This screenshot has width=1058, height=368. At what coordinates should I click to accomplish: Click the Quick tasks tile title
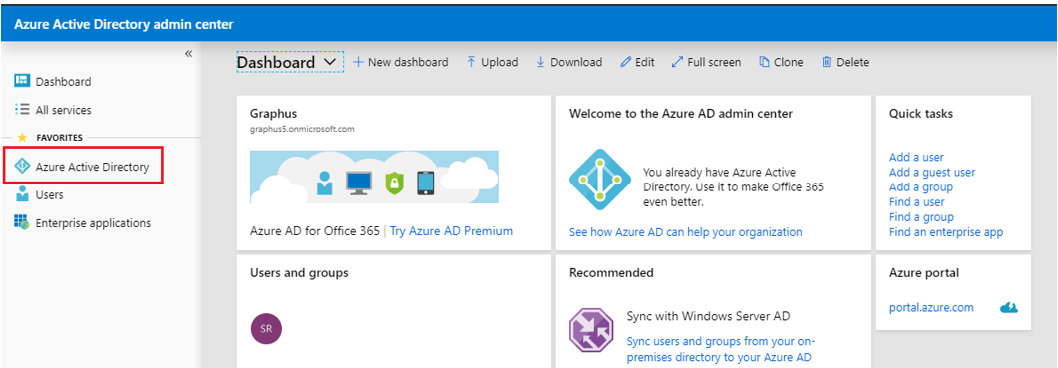(x=921, y=114)
